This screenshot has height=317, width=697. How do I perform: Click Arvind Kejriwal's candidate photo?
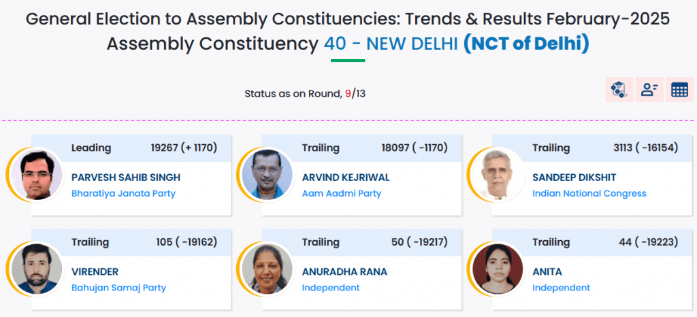tap(267, 175)
